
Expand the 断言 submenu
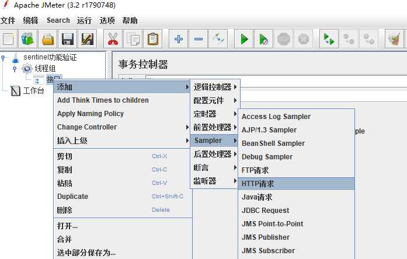click(214, 167)
